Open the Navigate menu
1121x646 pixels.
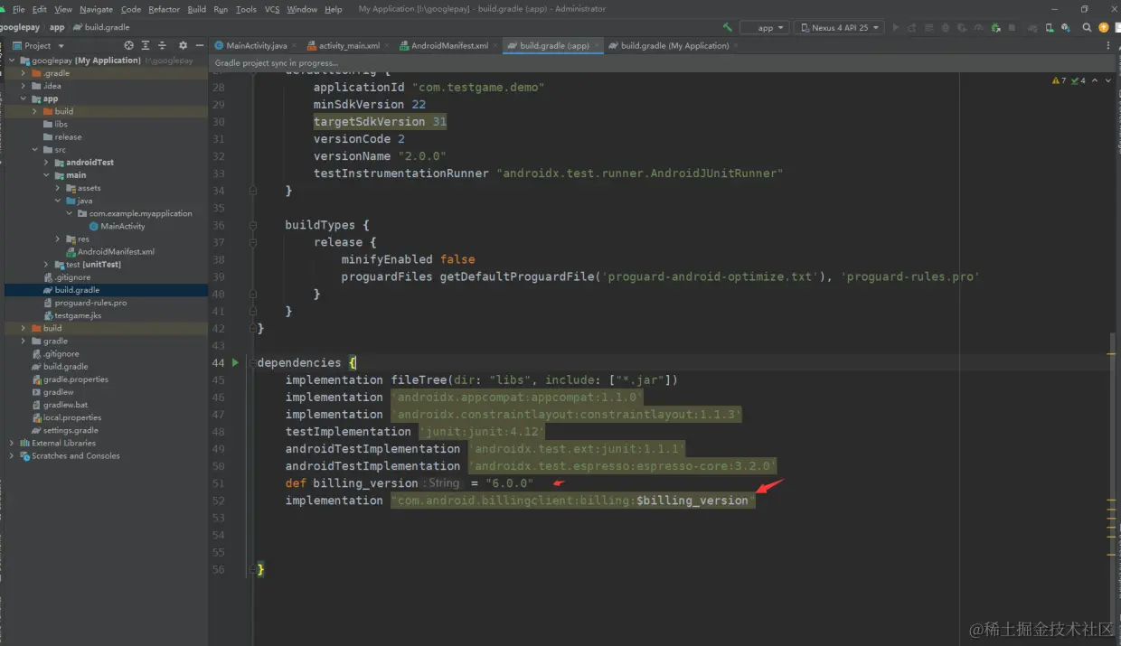pyautogui.click(x=96, y=9)
